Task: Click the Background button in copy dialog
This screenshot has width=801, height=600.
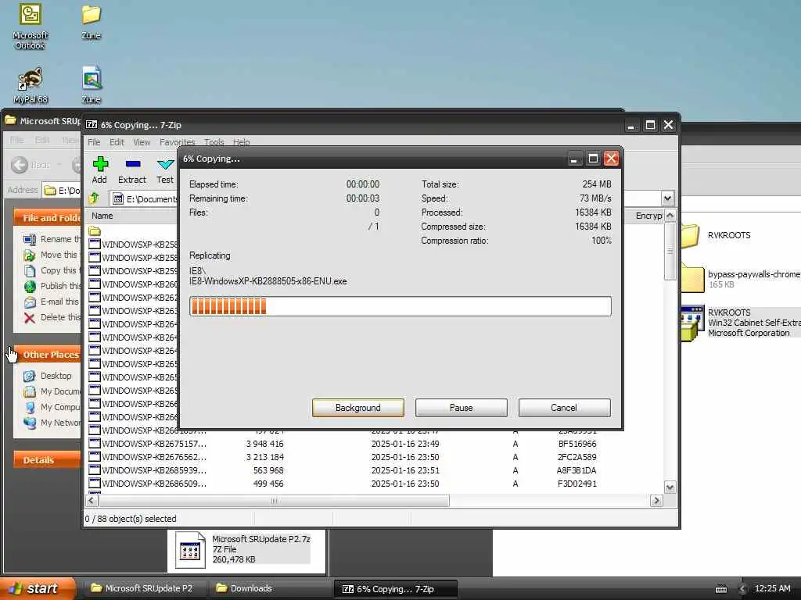Action: [358, 408]
